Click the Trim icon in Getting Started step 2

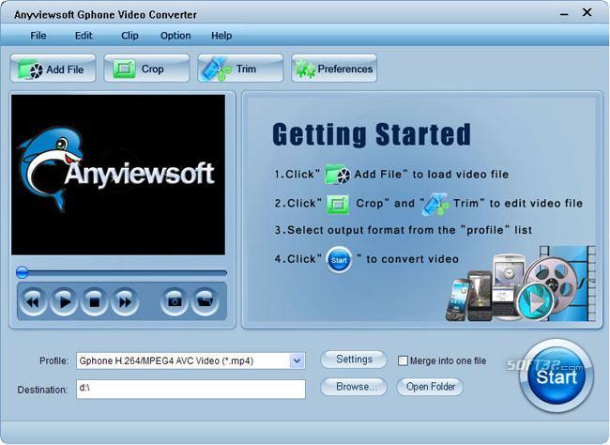[435, 204]
